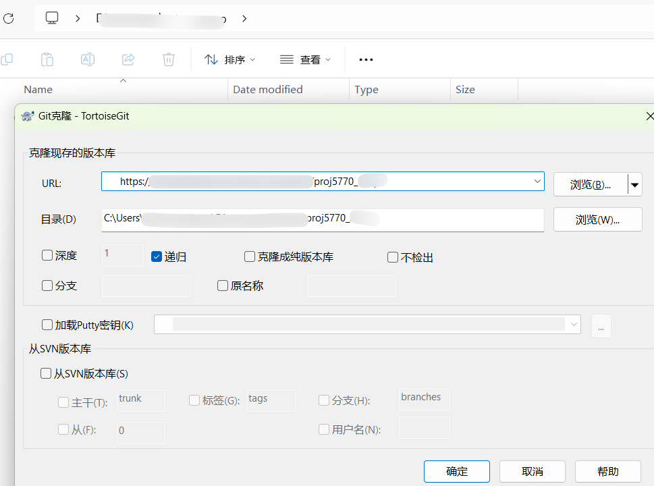Click the 帮助 help button
The height and width of the screenshot is (486, 654).
(x=607, y=470)
